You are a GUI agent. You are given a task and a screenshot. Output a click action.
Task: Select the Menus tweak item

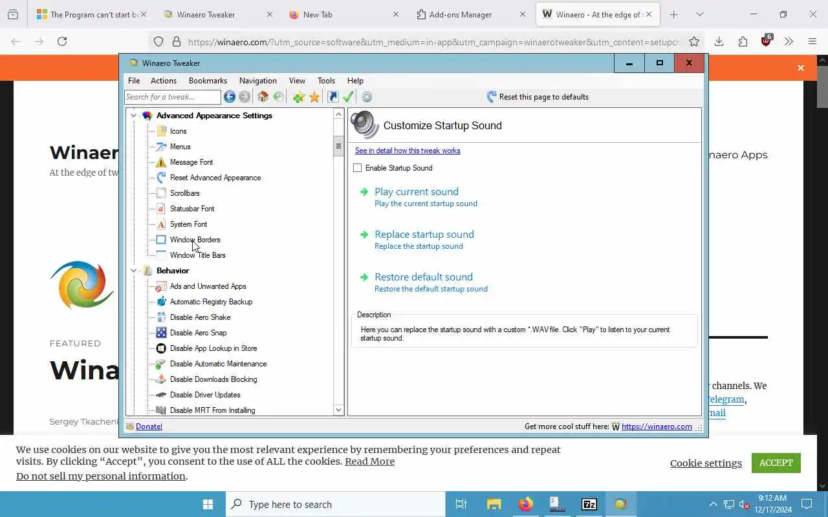tap(180, 147)
